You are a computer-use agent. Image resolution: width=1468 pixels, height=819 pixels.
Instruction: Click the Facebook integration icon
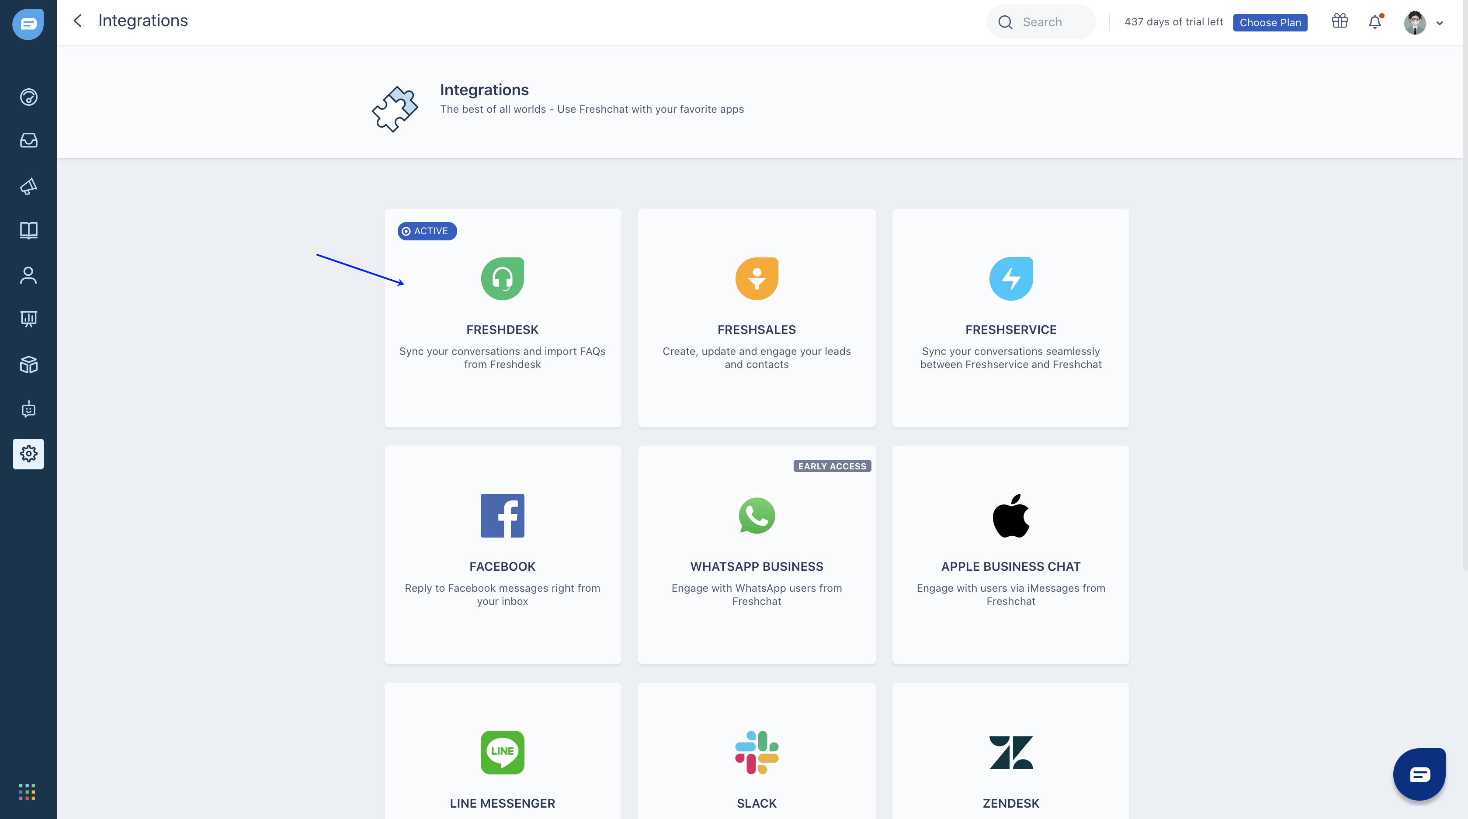tap(502, 514)
